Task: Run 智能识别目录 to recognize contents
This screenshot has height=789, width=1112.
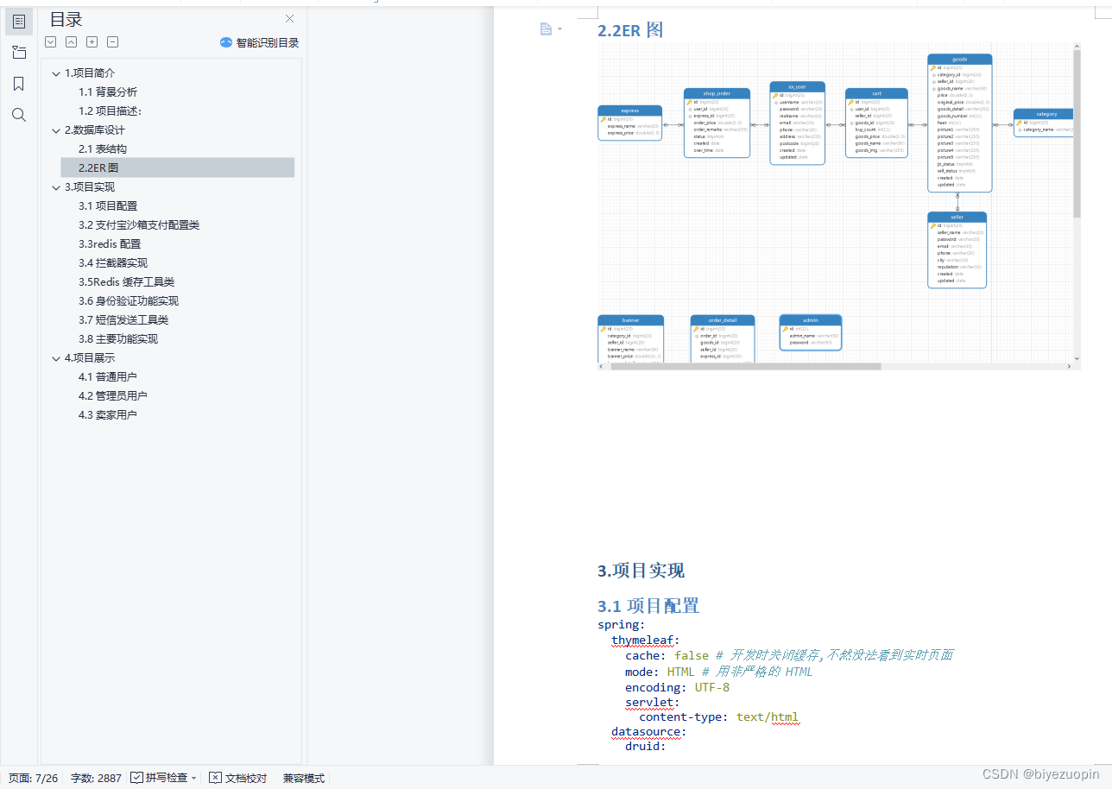Action: (x=266, y=41)
